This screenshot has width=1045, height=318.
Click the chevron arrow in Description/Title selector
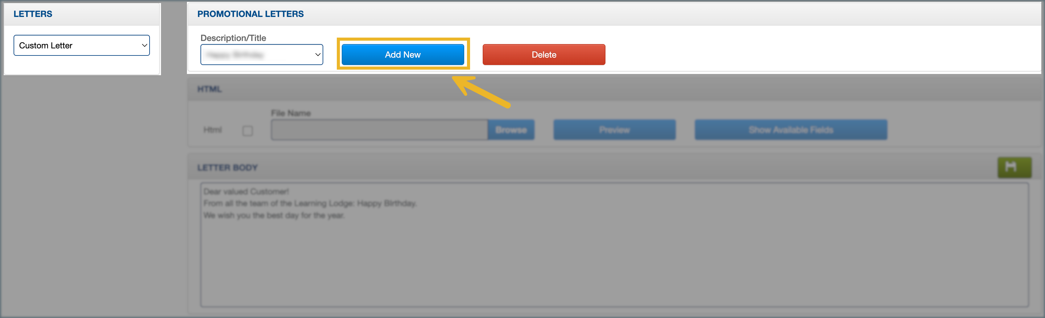pyautogui.click(x=317, y=55)
